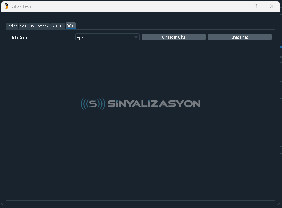This screenshot has width=282, height=208.
Task: Close the Cihaz Testi window
Action: click(271, 6)
